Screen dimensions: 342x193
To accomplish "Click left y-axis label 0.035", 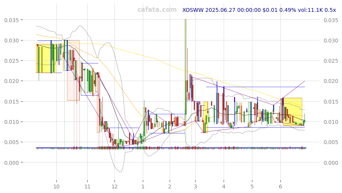I will coord(11,20).
